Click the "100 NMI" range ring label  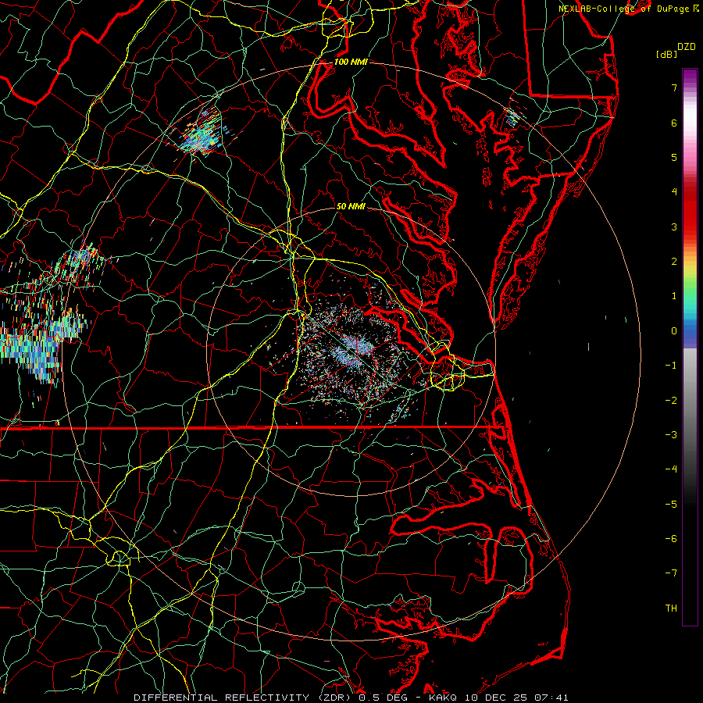(351, 62)
